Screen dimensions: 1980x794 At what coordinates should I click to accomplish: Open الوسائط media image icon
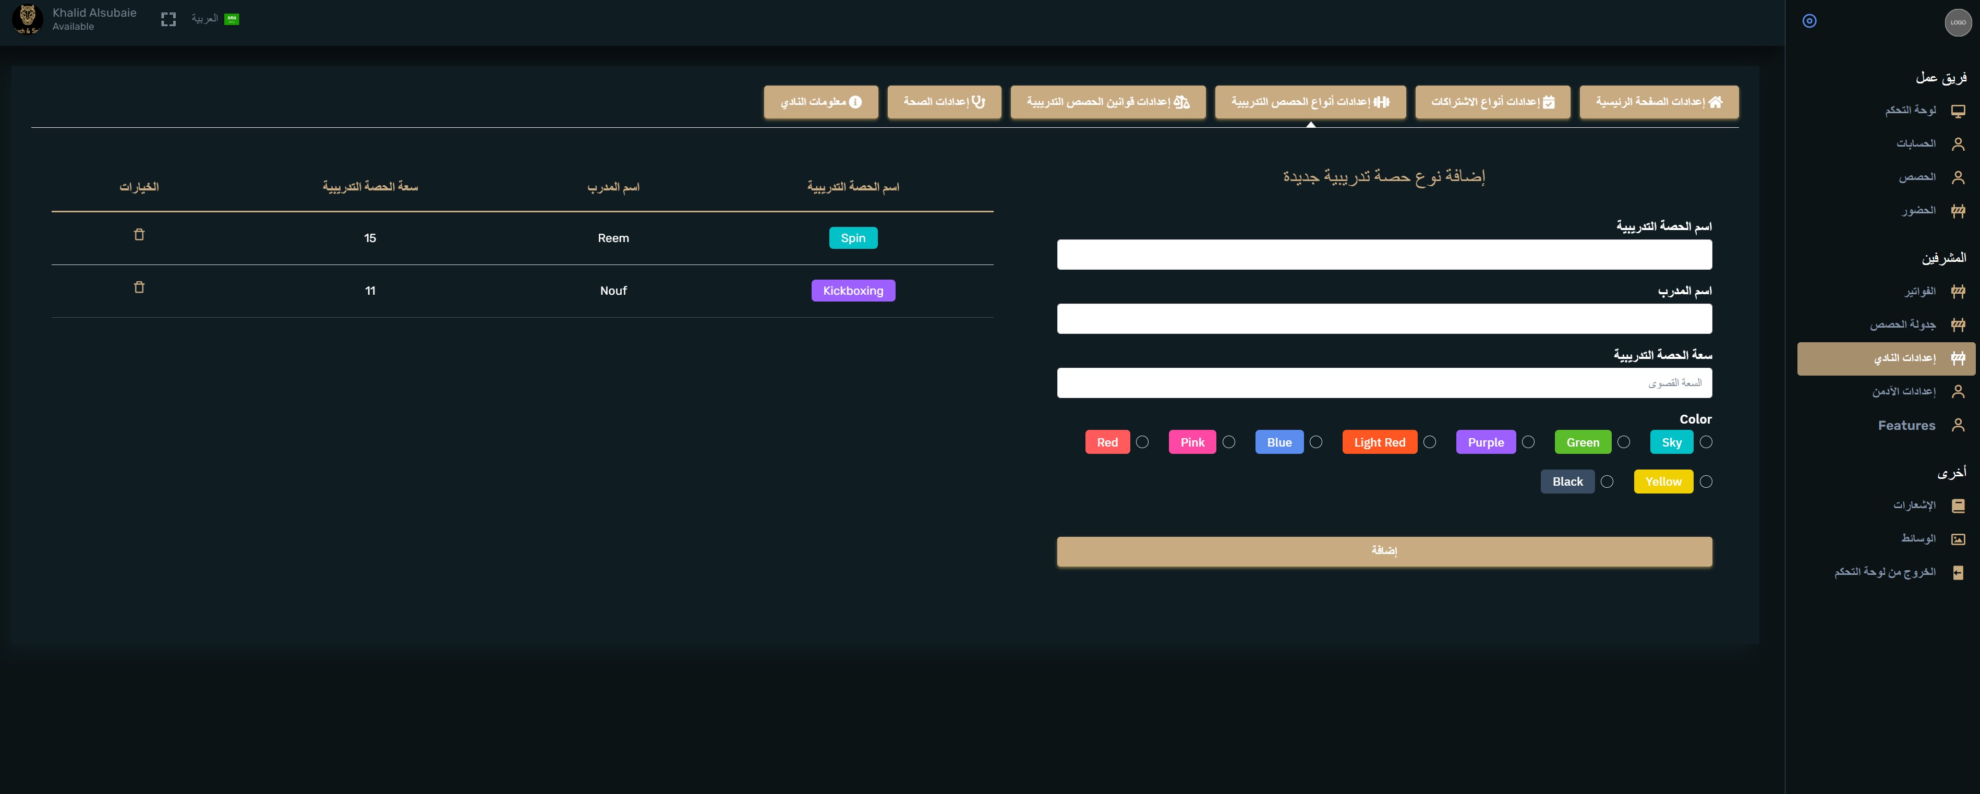click(1958, 539)
